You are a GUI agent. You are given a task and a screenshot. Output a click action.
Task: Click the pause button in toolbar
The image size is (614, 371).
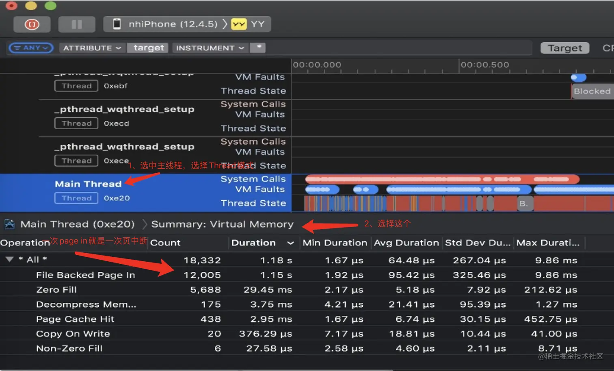point(77,24)
